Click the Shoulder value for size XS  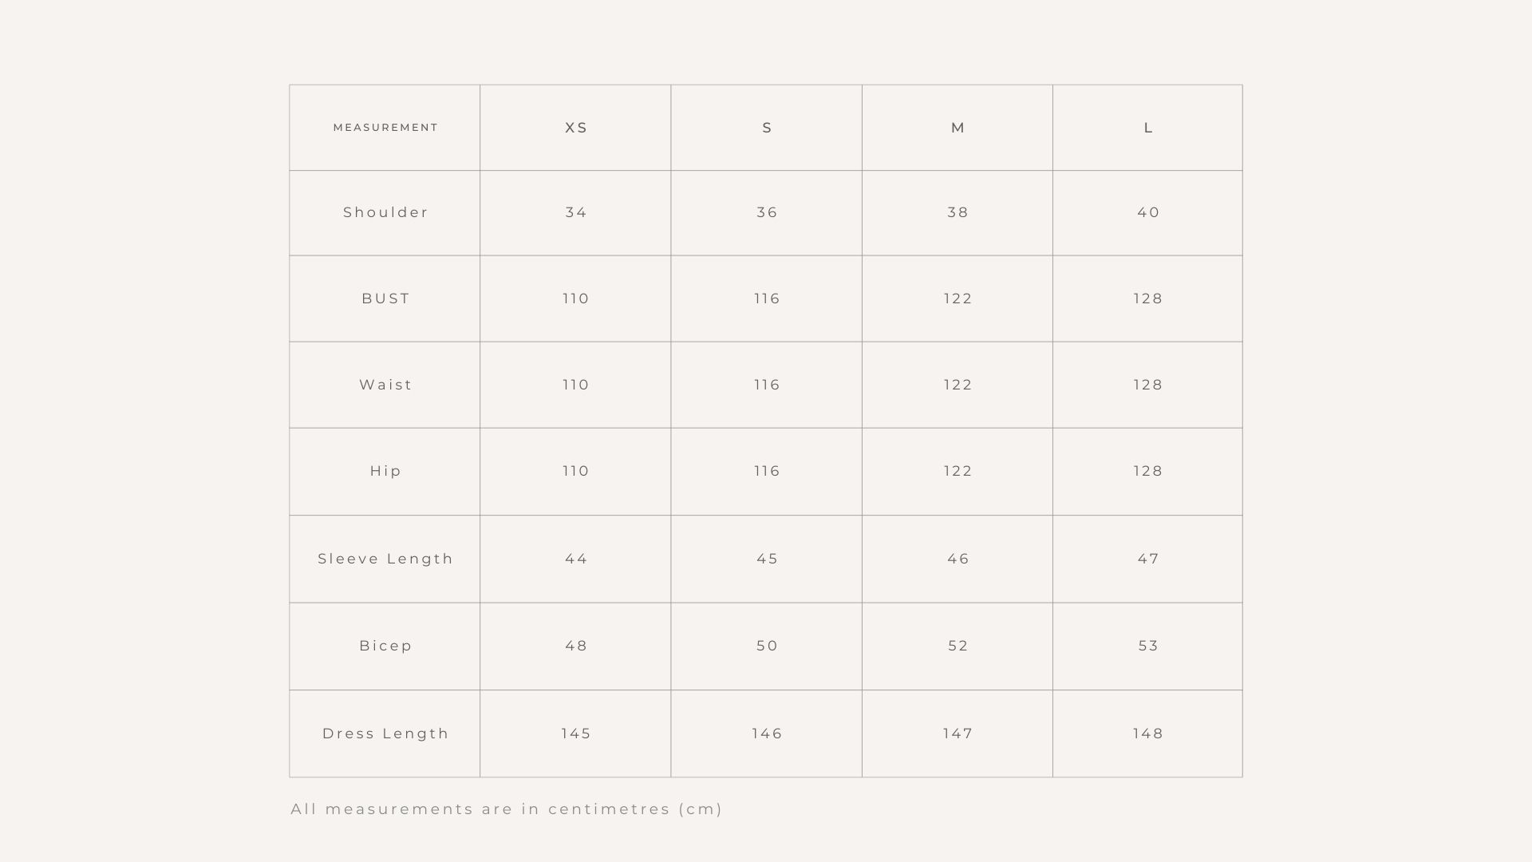point(576,212)
